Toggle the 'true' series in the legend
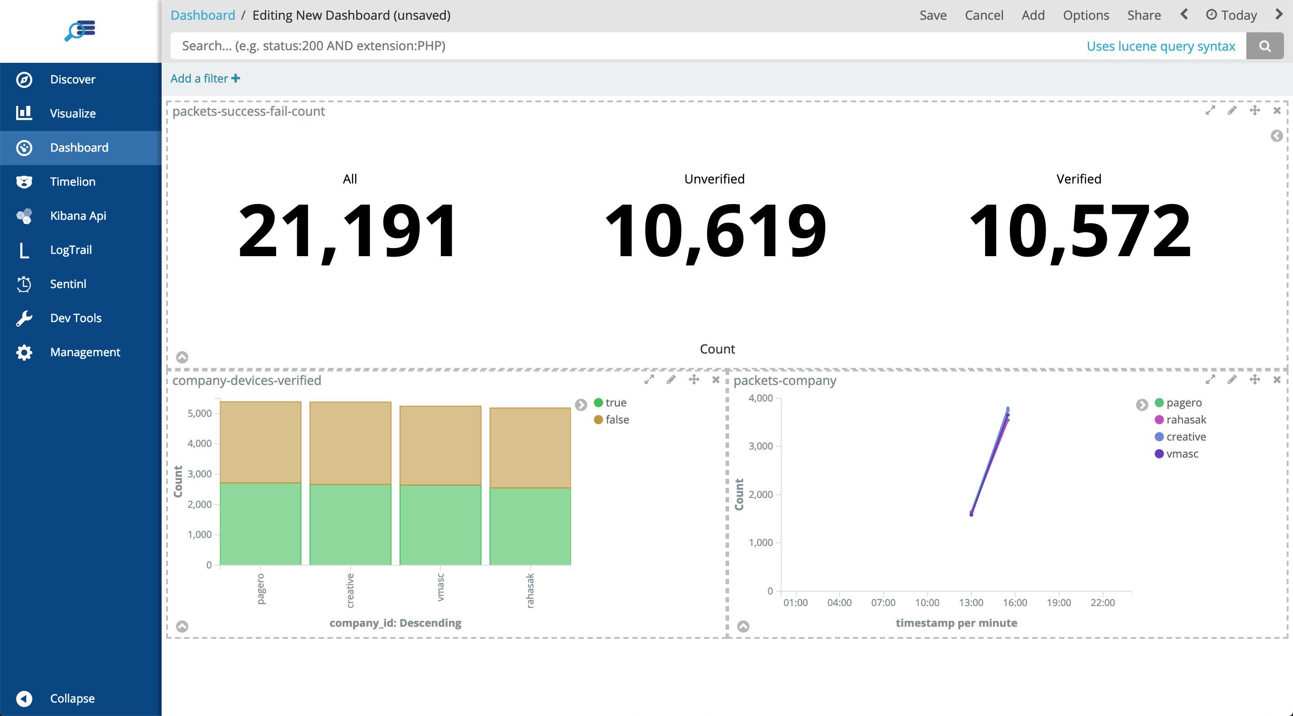This screenshot has height=716, width=1293. [616, 402]
